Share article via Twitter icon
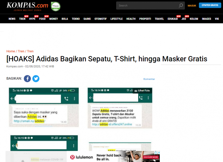Screen dimensions: 223x162 [x=36, y=79]
